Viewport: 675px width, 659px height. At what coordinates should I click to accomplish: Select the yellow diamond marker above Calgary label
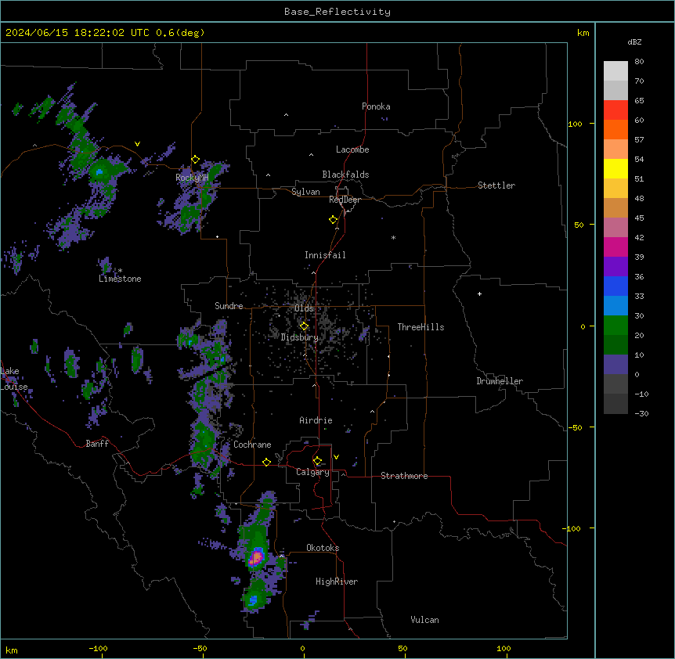click(x=318, y=461)
